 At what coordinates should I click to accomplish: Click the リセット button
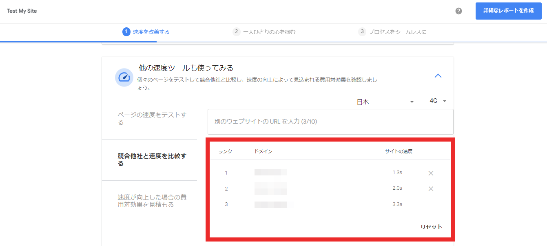(431, 227)
